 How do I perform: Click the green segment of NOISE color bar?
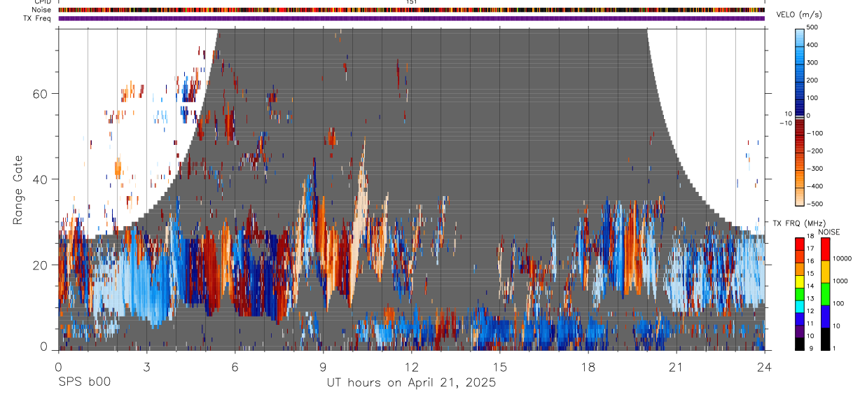click(825, 294)
